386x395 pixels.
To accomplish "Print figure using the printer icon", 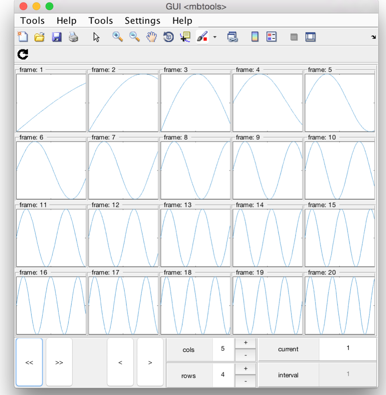I will [73, 37].
